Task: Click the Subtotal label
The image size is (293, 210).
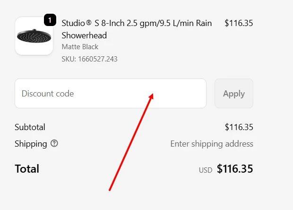Action: click(x=30, y=127)
